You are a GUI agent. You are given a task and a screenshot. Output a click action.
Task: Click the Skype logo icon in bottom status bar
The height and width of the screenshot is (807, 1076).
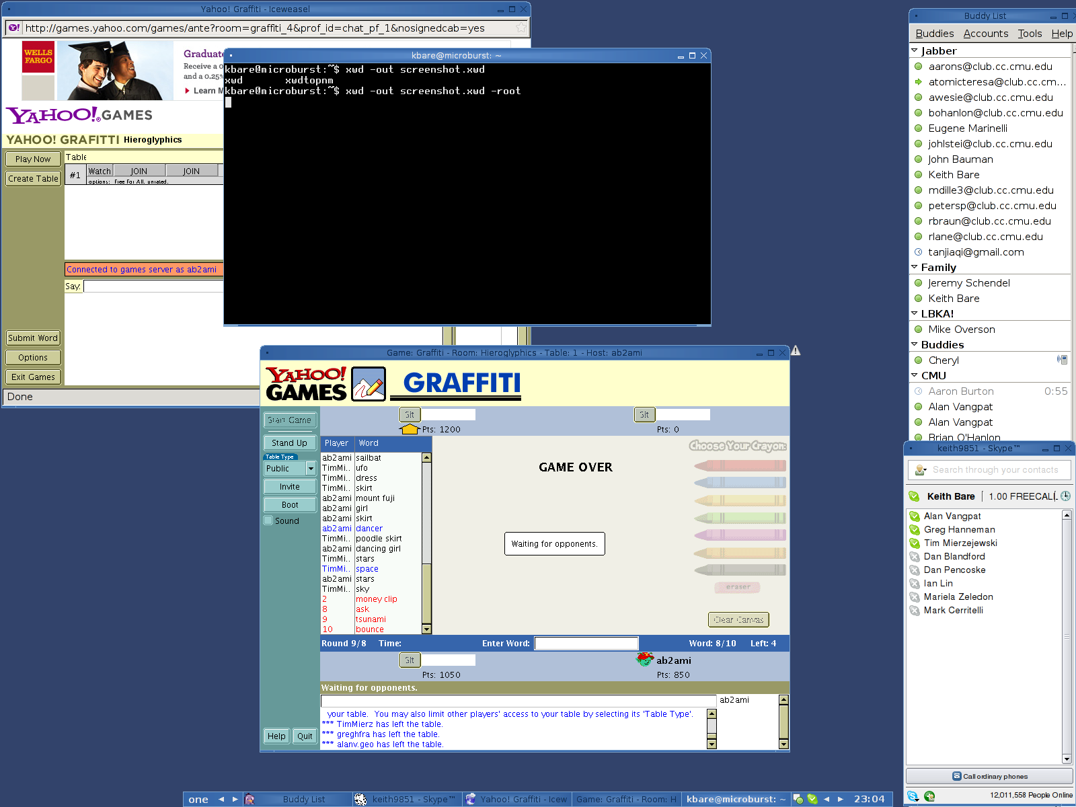coord(913,796)
